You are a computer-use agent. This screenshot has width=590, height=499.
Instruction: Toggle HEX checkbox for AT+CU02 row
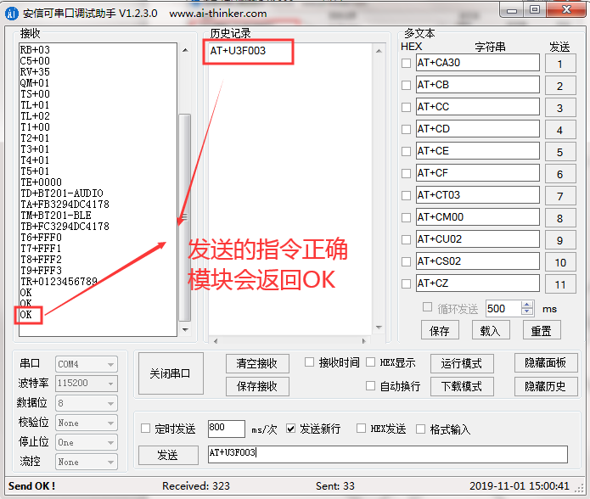point(406,239)
